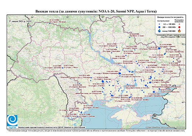The width and height of the screenshot is (192, 136).
Task: Click the orange flame legend icon
Action: click(x=179, y=31)
